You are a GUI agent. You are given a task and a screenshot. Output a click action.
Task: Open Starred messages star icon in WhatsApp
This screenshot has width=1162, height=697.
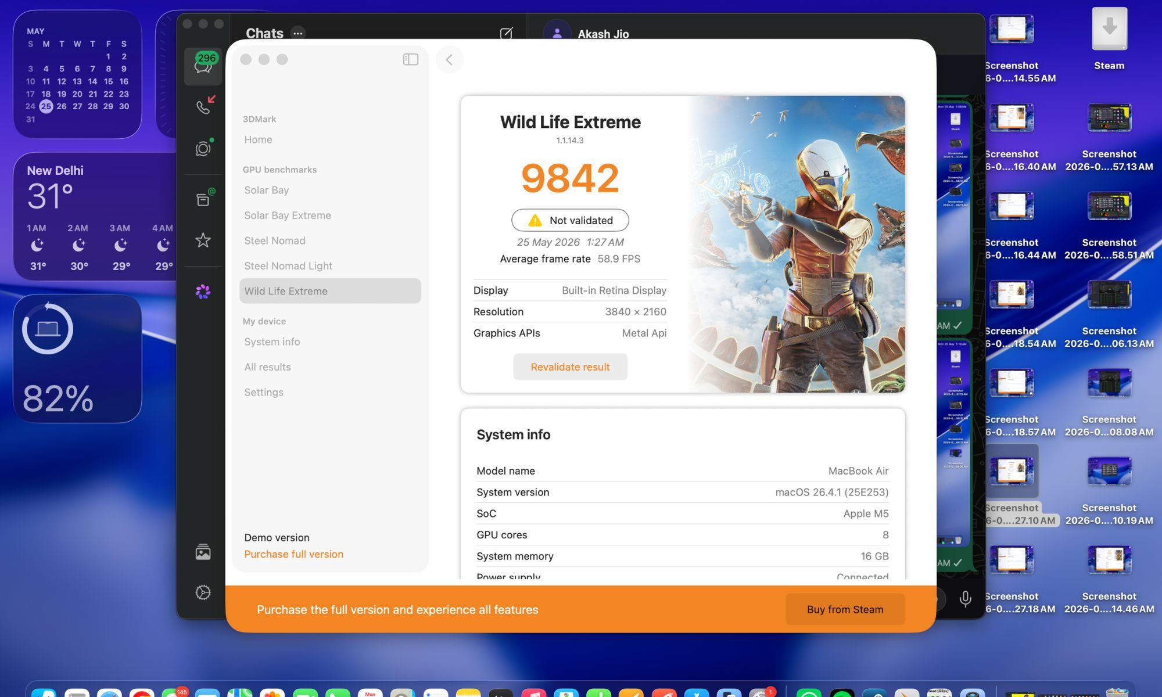[203, 240]
